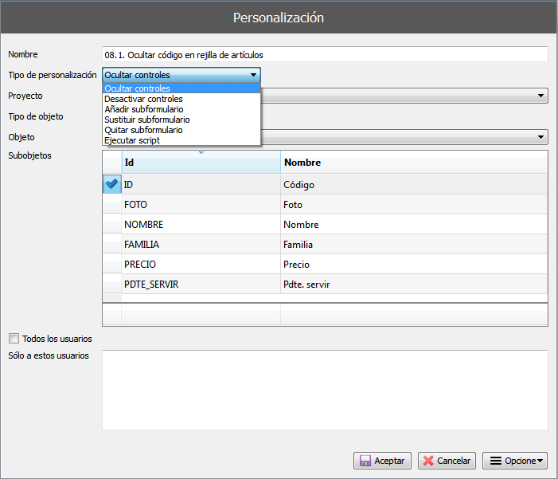Select the Código cell
This screenshot has width=558, height=479.
[x=414, y=184]
